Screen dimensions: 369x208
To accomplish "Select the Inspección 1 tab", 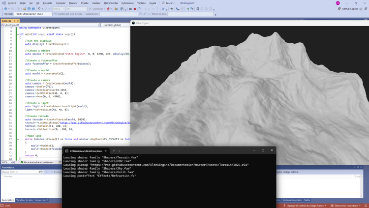I will pyautogui.click(x=41, y=200).
